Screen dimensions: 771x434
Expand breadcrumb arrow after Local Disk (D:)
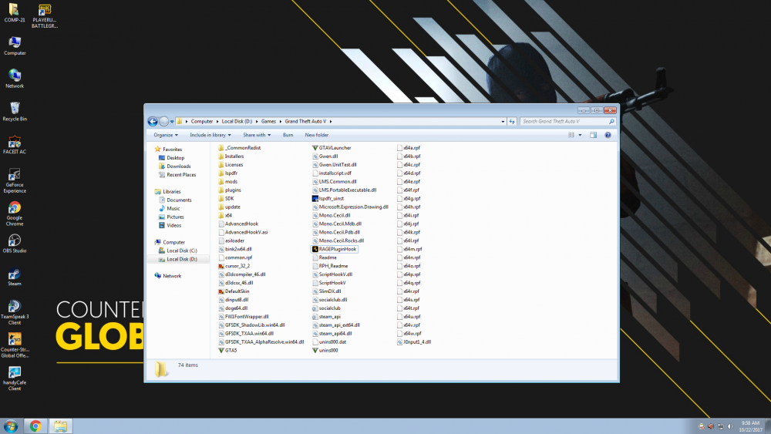(x=257, y=121)
